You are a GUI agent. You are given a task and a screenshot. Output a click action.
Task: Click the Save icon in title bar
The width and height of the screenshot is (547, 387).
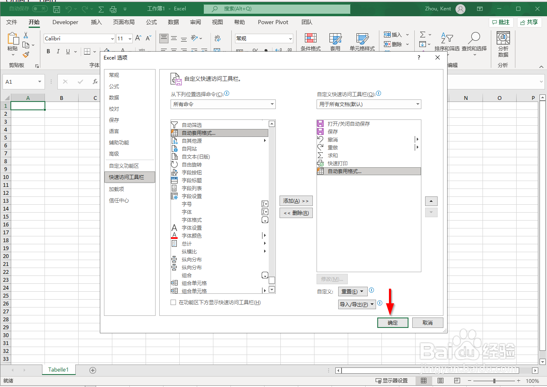57,9
